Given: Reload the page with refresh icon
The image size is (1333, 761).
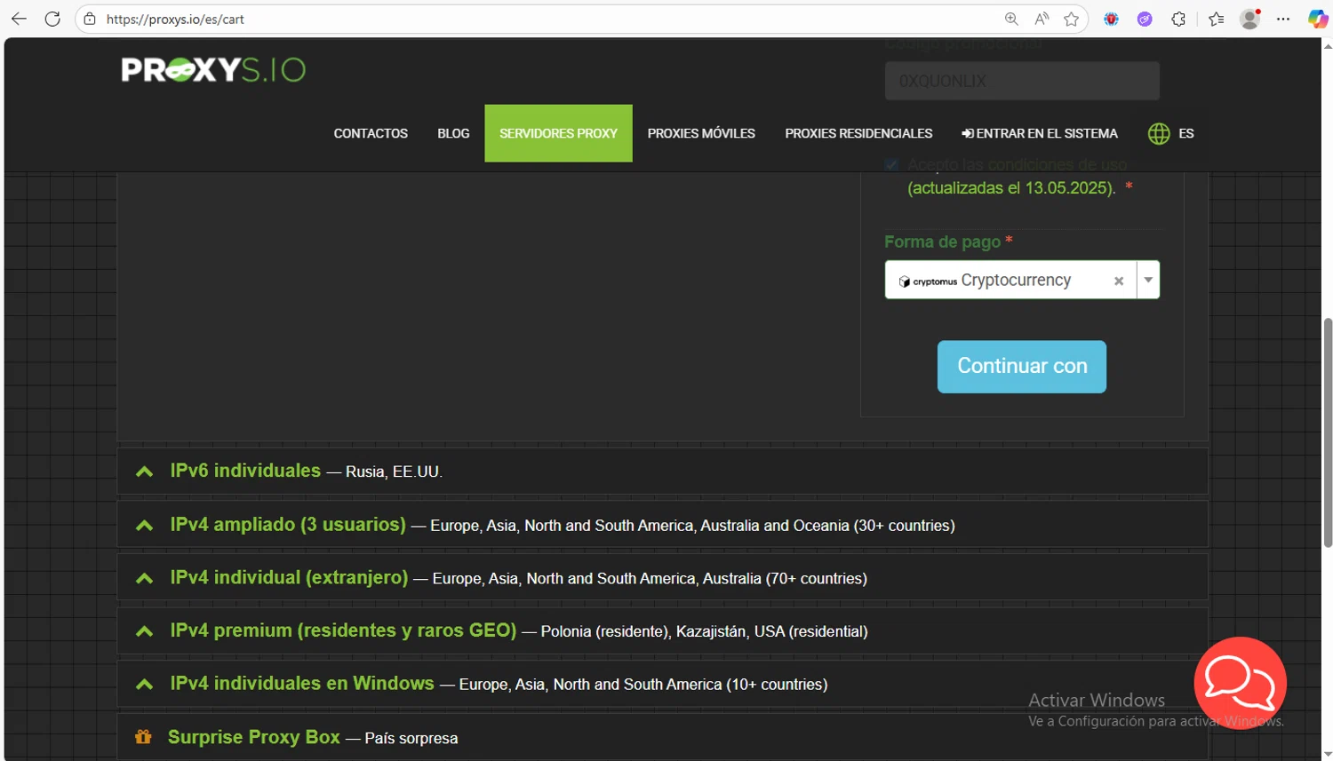Looking at the screenshot, I should click(x=52, y=19).
